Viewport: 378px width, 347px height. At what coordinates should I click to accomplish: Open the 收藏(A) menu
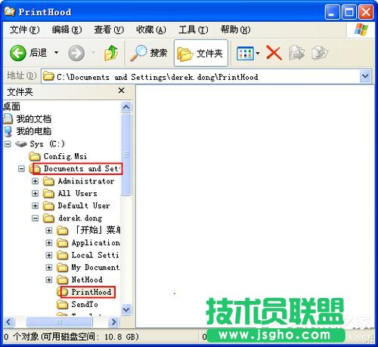tap(151, 29)
